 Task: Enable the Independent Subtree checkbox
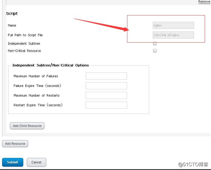155,43
